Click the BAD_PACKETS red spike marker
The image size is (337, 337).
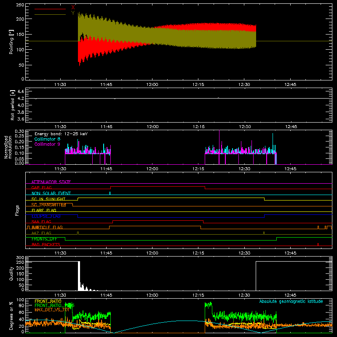(318, 244)
